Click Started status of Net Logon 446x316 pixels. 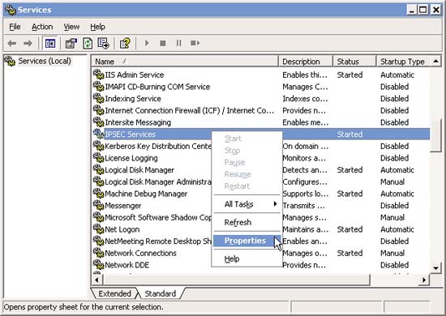coord(350,229)
